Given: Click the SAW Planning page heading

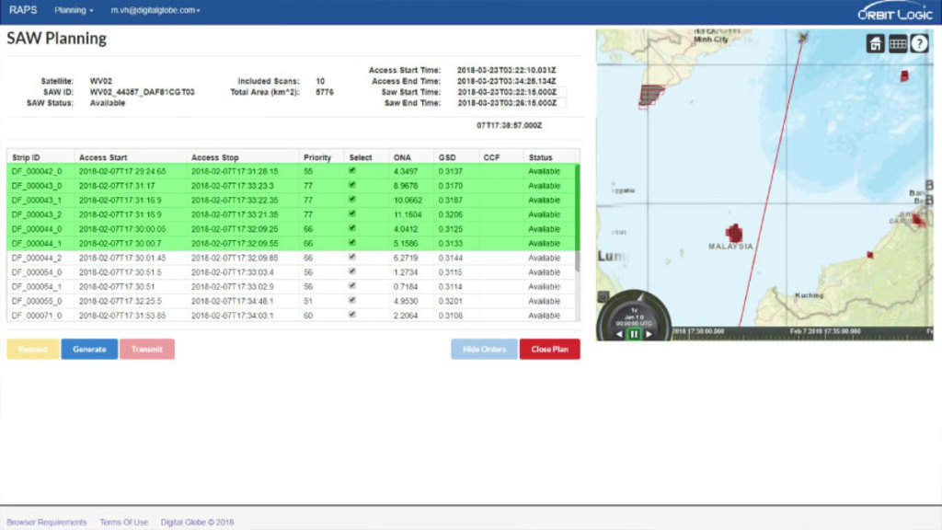Looking at the screenshot, I should click(x=56, y=39).
